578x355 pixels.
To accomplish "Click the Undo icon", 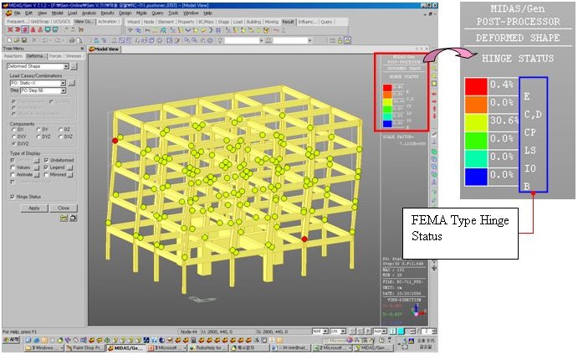I will click(x=44, y=40).
